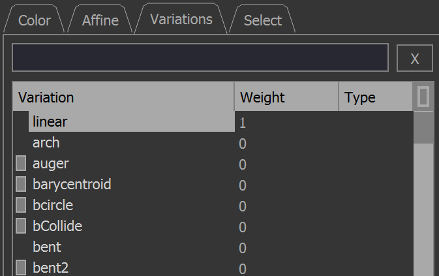This screenshot has width=439, height=276.
Task: Select the Variations tab
Action: coord(181,19)
